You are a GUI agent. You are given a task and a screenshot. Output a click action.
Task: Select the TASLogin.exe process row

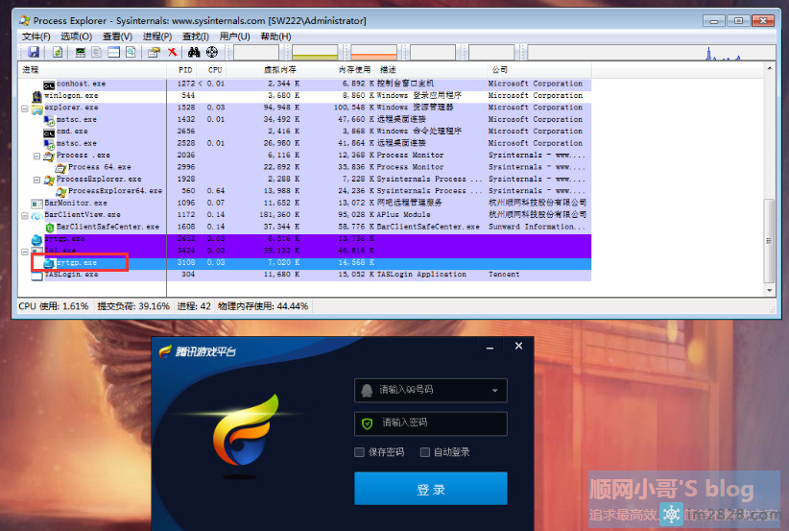coord(305,275)
